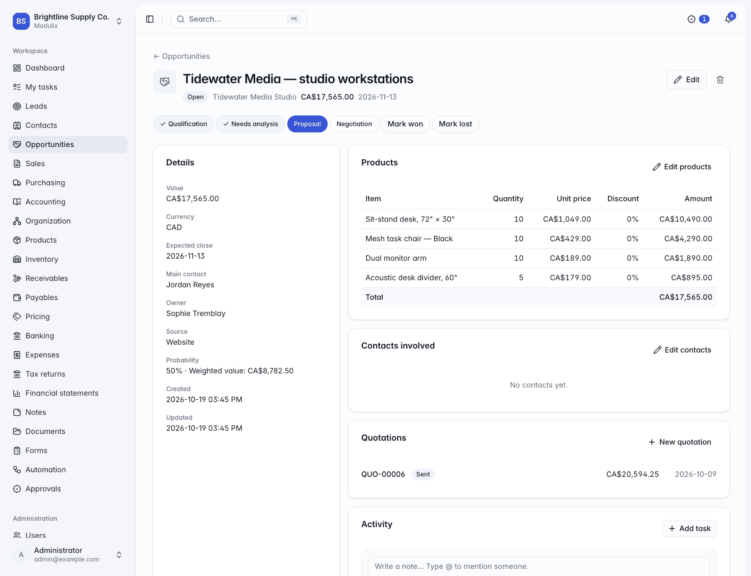Mark the opportunity as won
The height and width of the screenshot is (576, 751).
pos(405,124)
